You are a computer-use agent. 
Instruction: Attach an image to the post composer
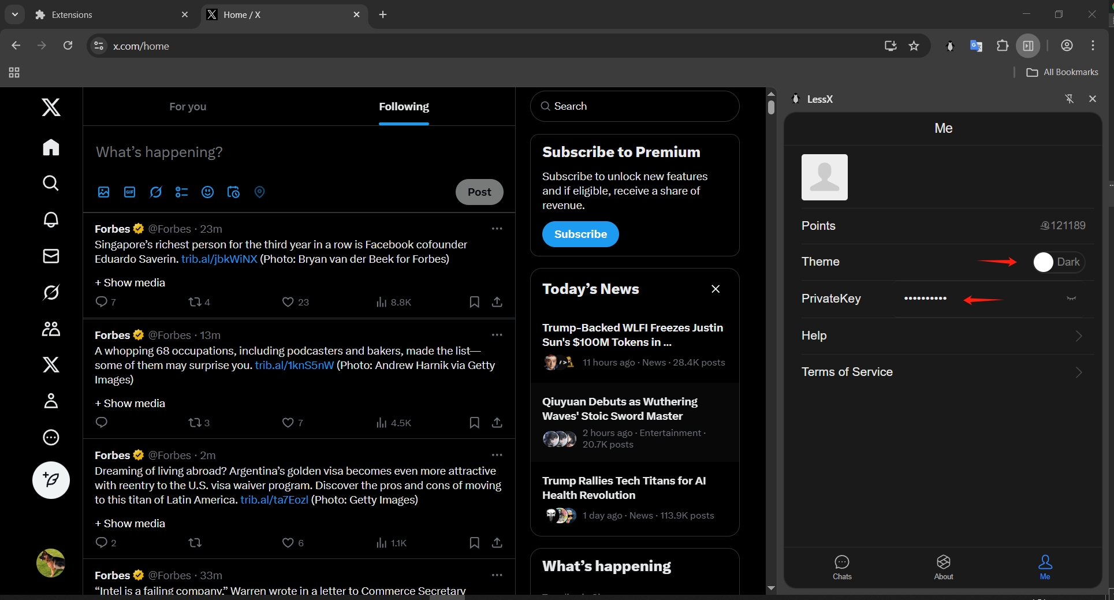click(x=104, y=192)
